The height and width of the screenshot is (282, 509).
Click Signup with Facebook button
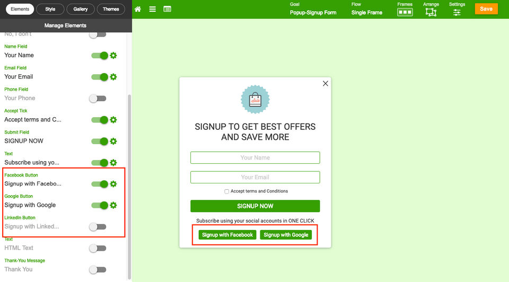(227, 235)
